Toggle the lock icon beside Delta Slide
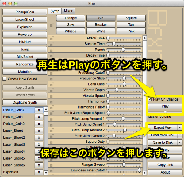 tap(52, 84)
